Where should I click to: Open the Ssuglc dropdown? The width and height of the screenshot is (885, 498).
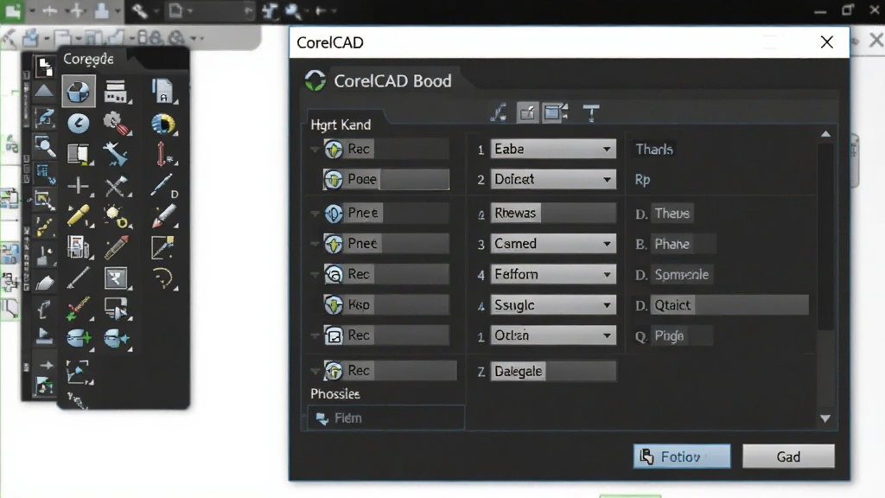[552, 305]
